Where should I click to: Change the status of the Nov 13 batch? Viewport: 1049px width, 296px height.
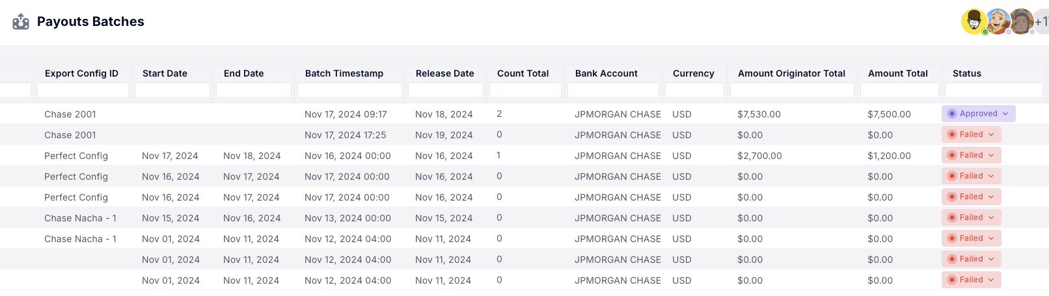pyautogui.click(x=971, y=217)
